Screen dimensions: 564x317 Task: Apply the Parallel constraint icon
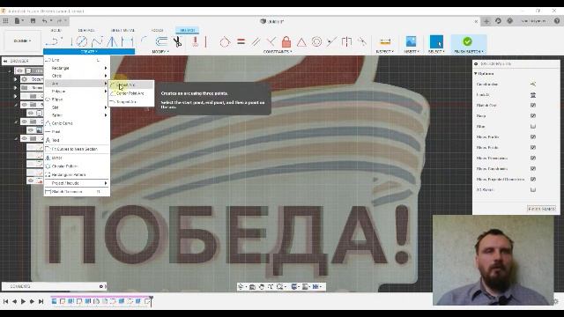256,41
